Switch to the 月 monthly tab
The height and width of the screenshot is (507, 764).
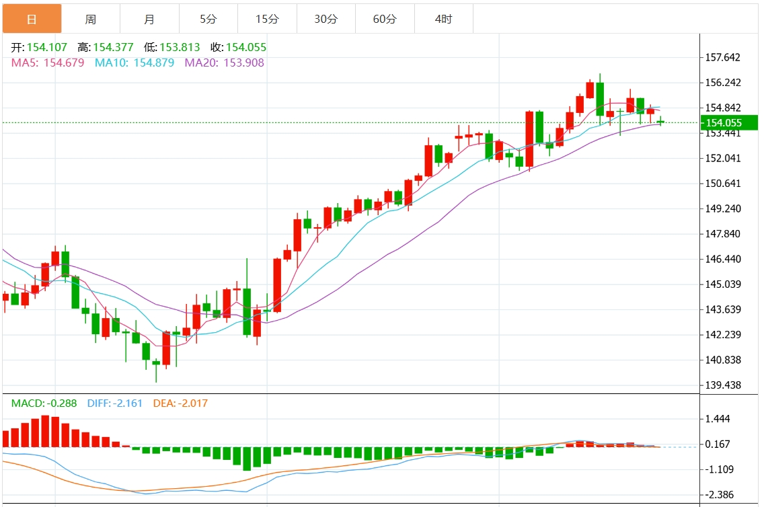(x=149, y=19)
